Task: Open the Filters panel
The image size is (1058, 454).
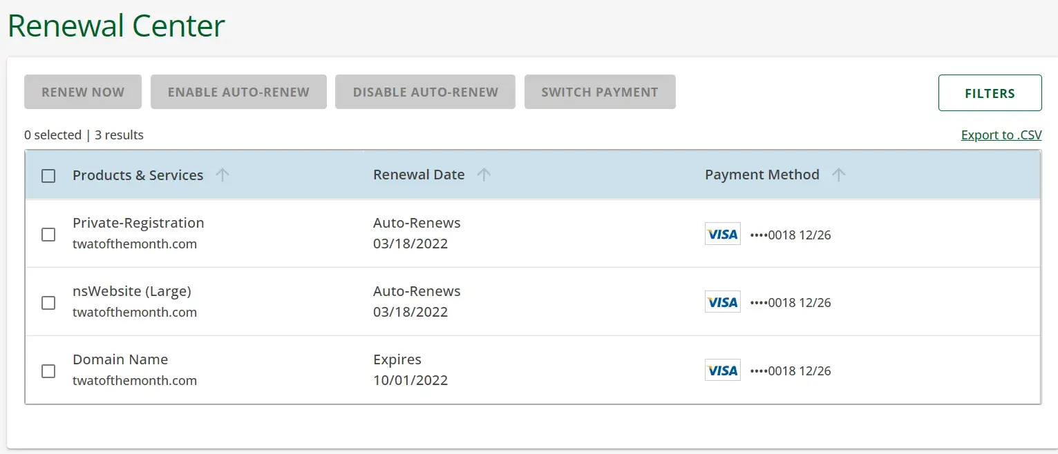Action: coord(990,93)
